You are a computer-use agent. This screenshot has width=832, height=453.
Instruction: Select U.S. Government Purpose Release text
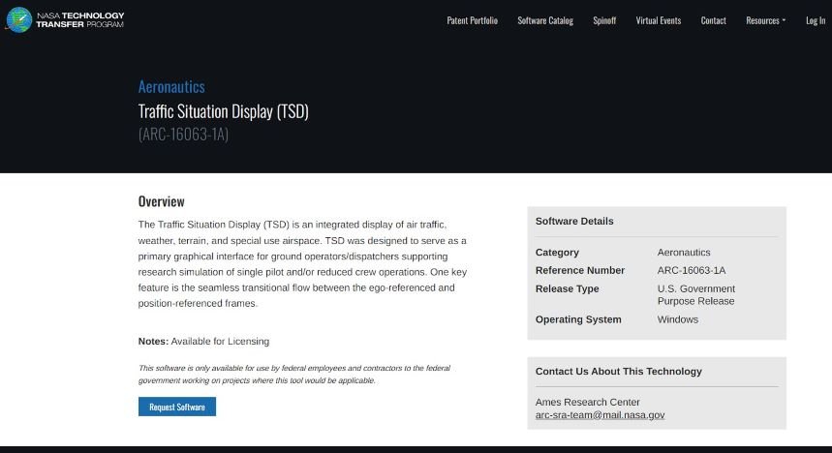click(696, 295)
